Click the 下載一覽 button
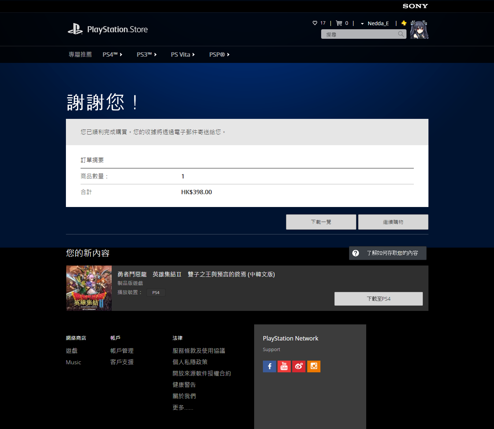 coord(321,222)
